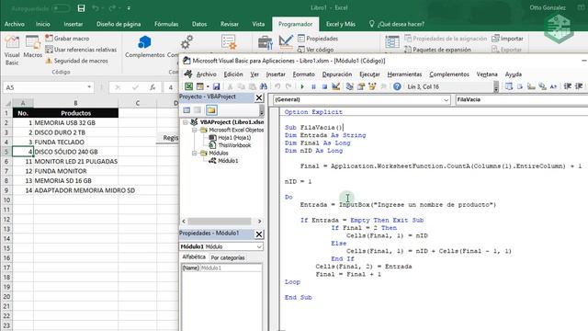The width and height of the screenshot is (588, 331).
Task: Toggle the Autoguardado switch
Action: 61,8
